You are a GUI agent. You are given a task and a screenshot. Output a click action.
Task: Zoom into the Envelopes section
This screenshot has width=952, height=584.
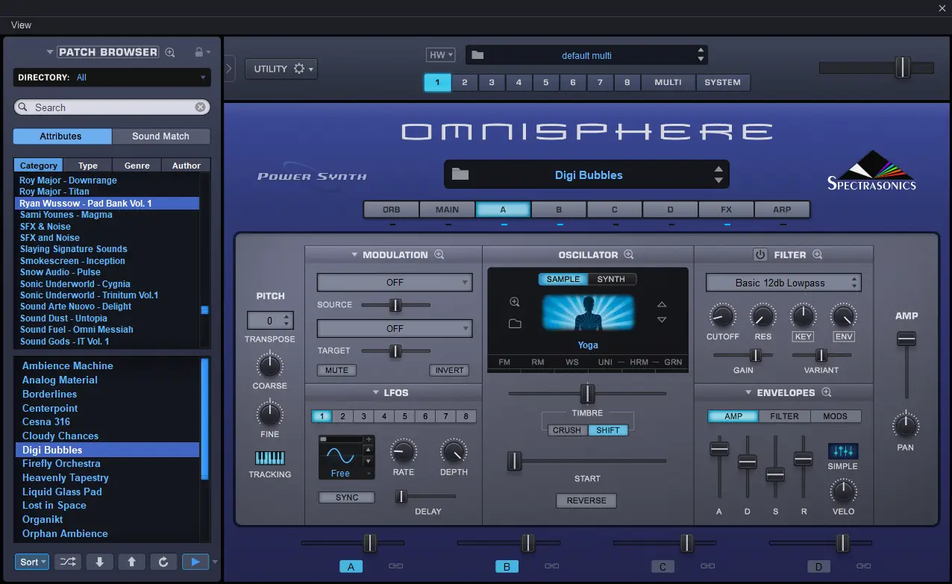pos(826,392)
